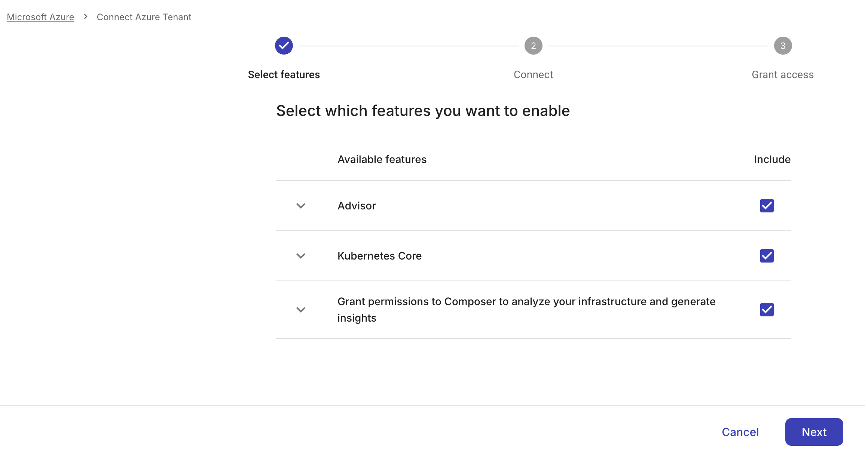
Task: Open the Microsoft Azure breadcrumb link
Action: [x=40, y=17]
